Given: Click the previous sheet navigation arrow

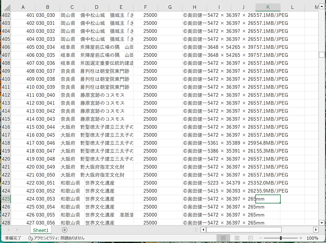Looking at the screenshot, I should pos(8,230).
